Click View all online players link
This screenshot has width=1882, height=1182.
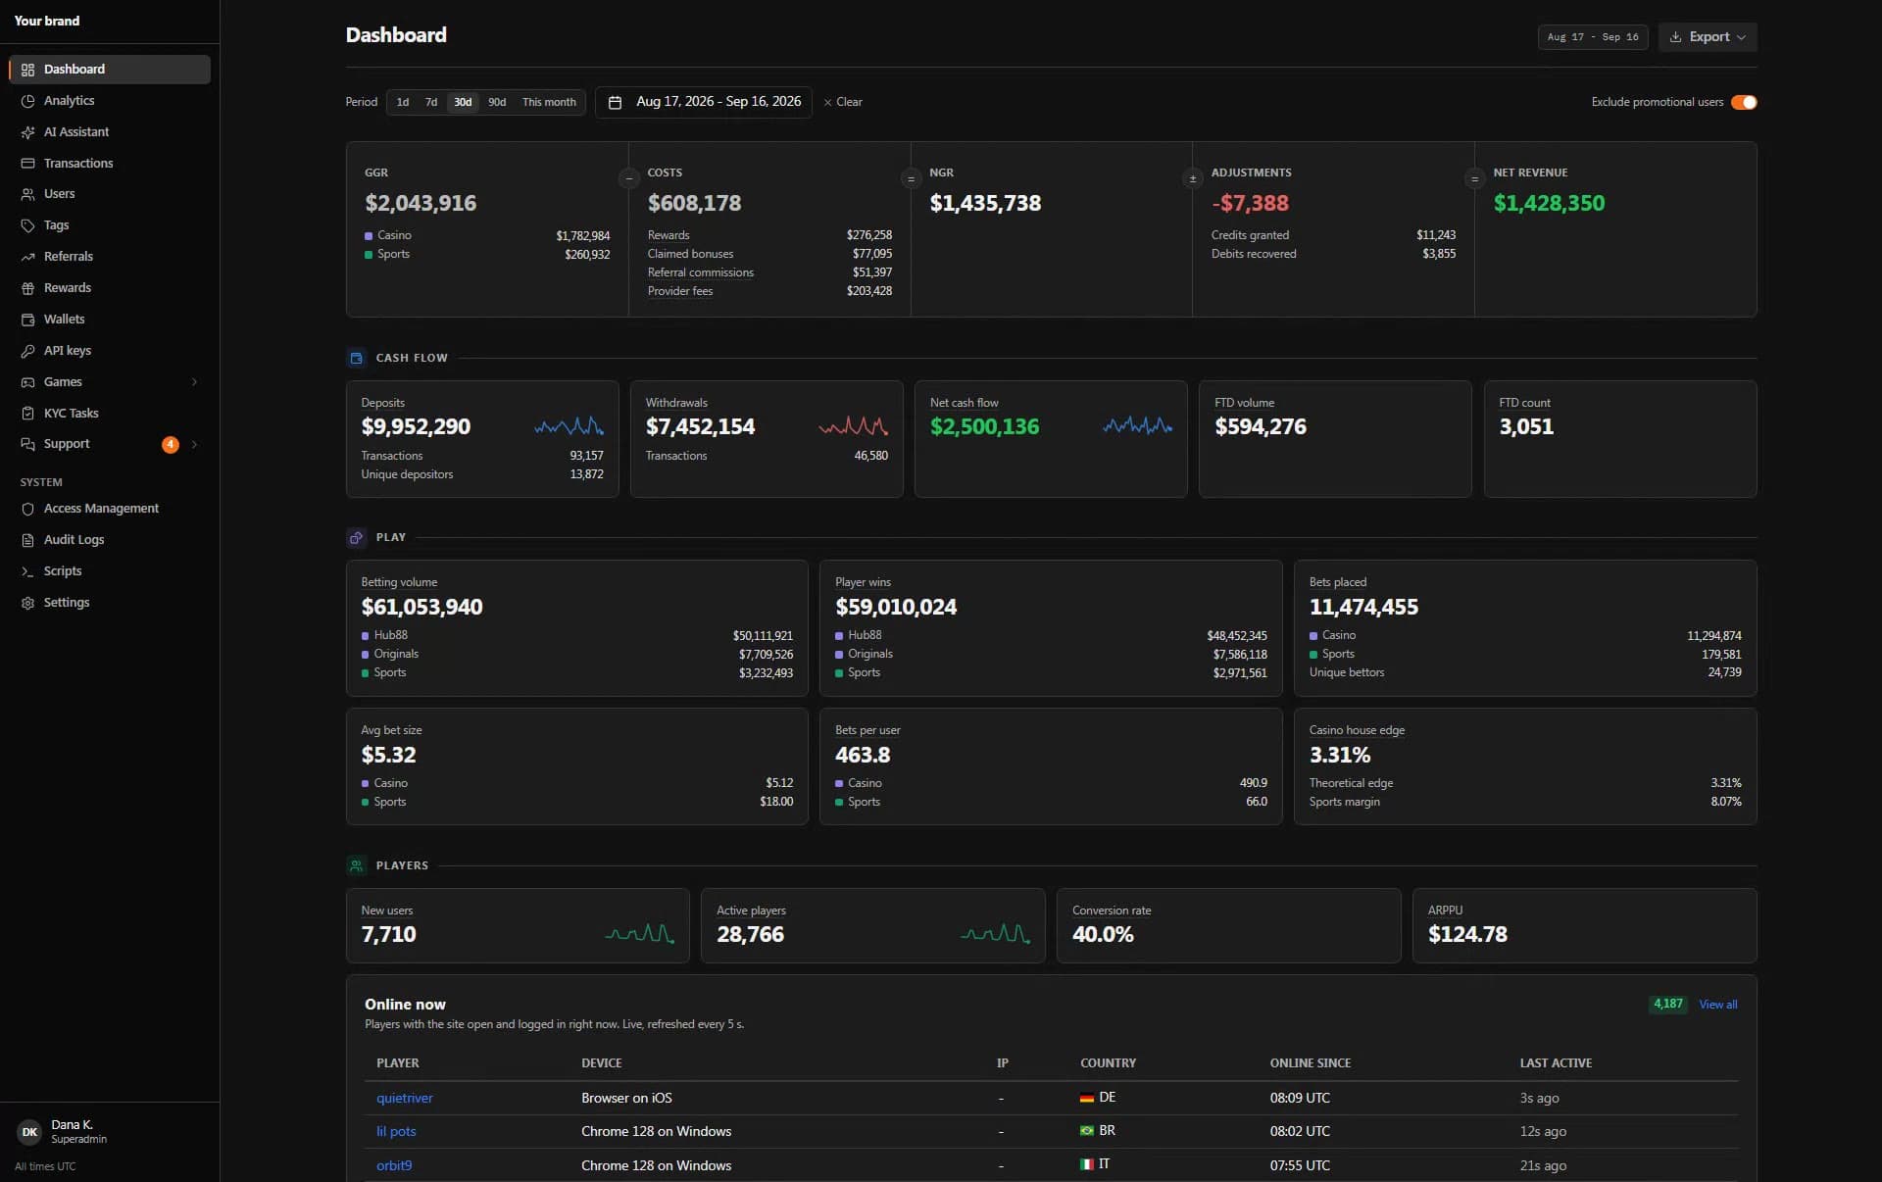(x=1718, y=1005)
